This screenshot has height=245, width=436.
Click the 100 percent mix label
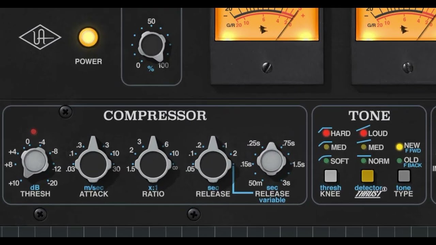click(163, 65)
